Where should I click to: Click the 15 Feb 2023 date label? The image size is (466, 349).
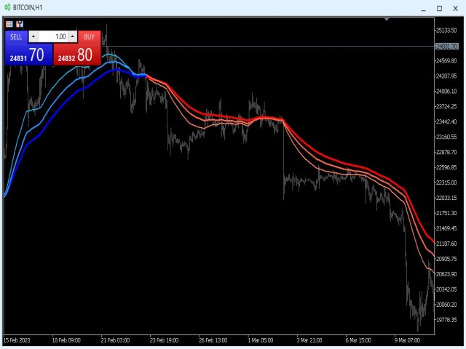[x=17, y=340]
